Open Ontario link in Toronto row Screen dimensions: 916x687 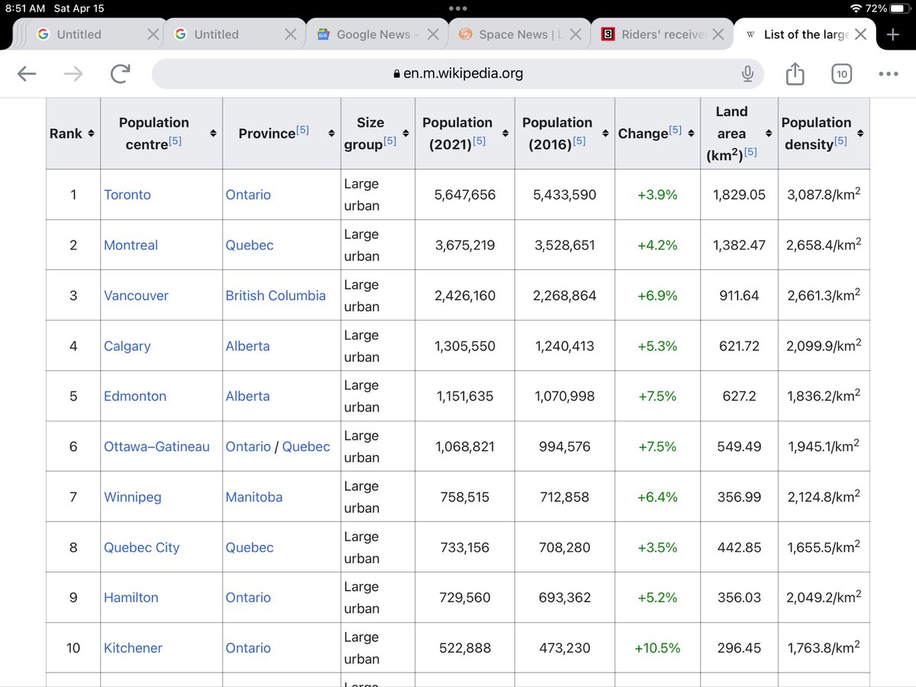(248, 195)
